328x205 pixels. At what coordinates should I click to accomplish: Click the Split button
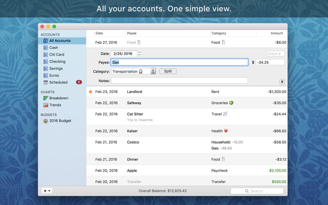click(x=168, y=71)
